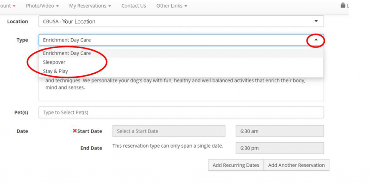Collapse the Type dropdown using the up arrow
Screen dimensions: 370x182
point(316,40)
